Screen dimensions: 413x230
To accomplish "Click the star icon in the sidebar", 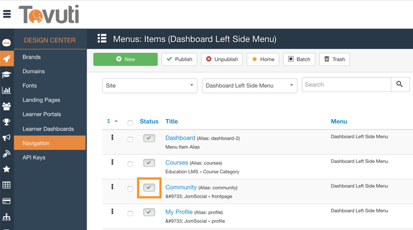I will tap(7, 169).
